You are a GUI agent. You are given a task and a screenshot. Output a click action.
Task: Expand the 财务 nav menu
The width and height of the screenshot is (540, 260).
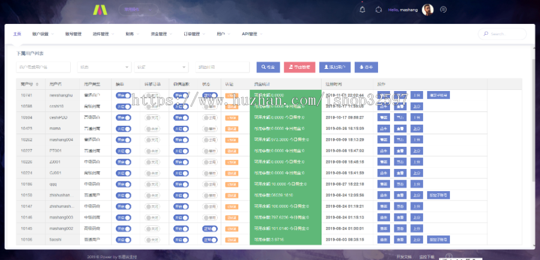pyautogui.click(x=133, y=34)
